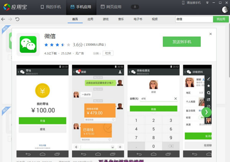Click the 3.6分 rating score
Image resolution: width=230 pixels, height=162 pixels.
(78, 45)
